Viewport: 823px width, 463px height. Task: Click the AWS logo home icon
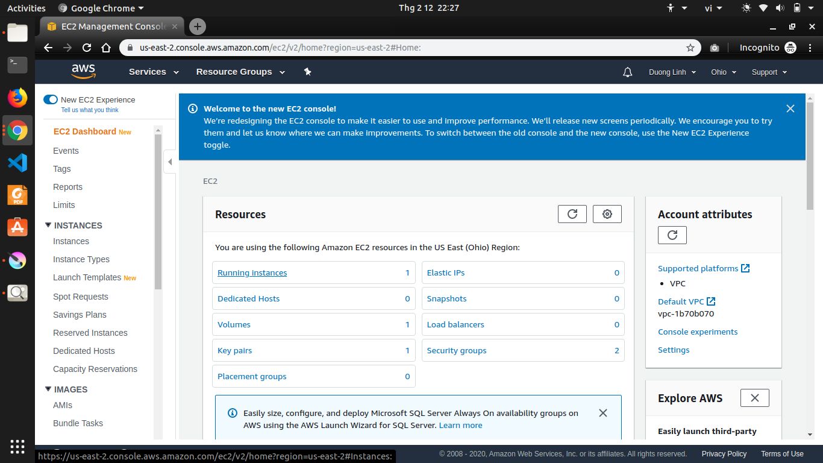[83, 72]
